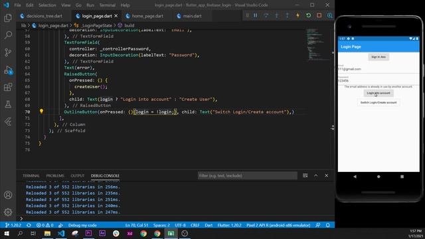Stop the debug session
This screenshot has height=239, width=425.
(319, 15)
